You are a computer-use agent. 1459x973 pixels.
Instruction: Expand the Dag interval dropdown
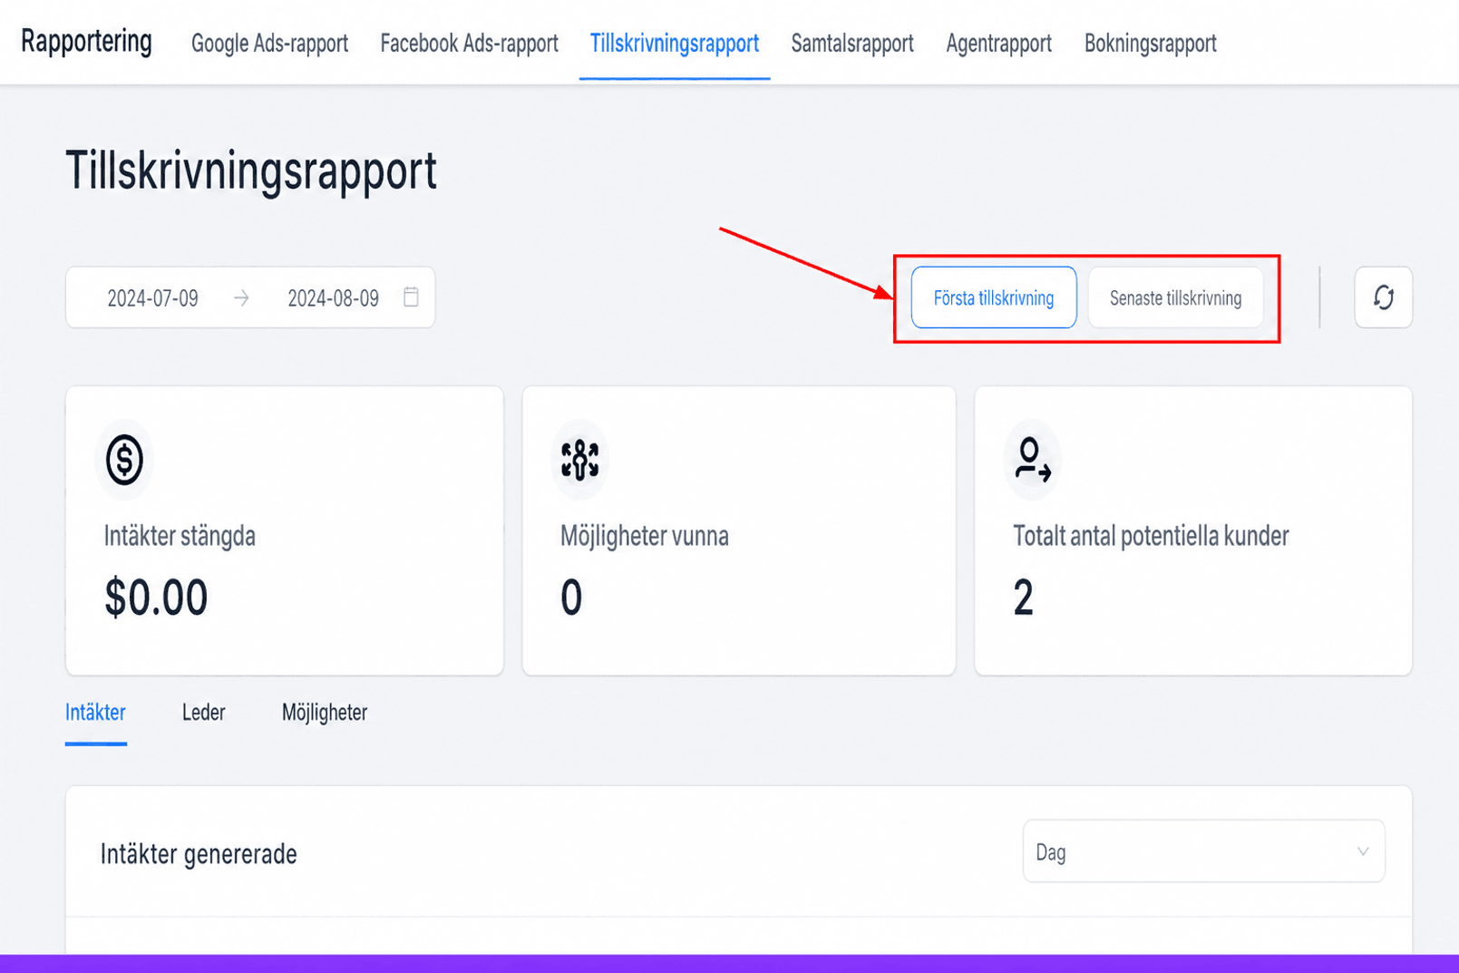(1203, 851)
